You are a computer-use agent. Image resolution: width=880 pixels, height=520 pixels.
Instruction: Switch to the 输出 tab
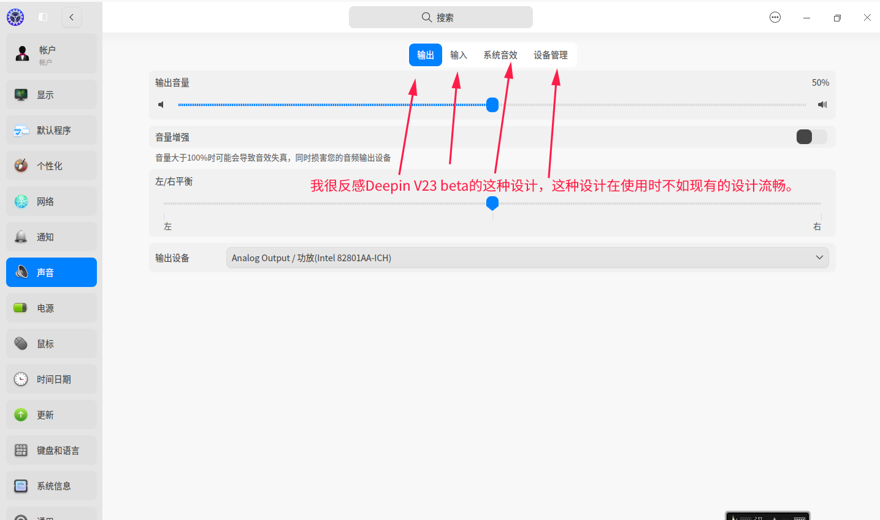[x=426, y=55]
